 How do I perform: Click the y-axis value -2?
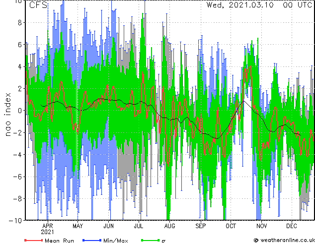[x=17, y=132]
